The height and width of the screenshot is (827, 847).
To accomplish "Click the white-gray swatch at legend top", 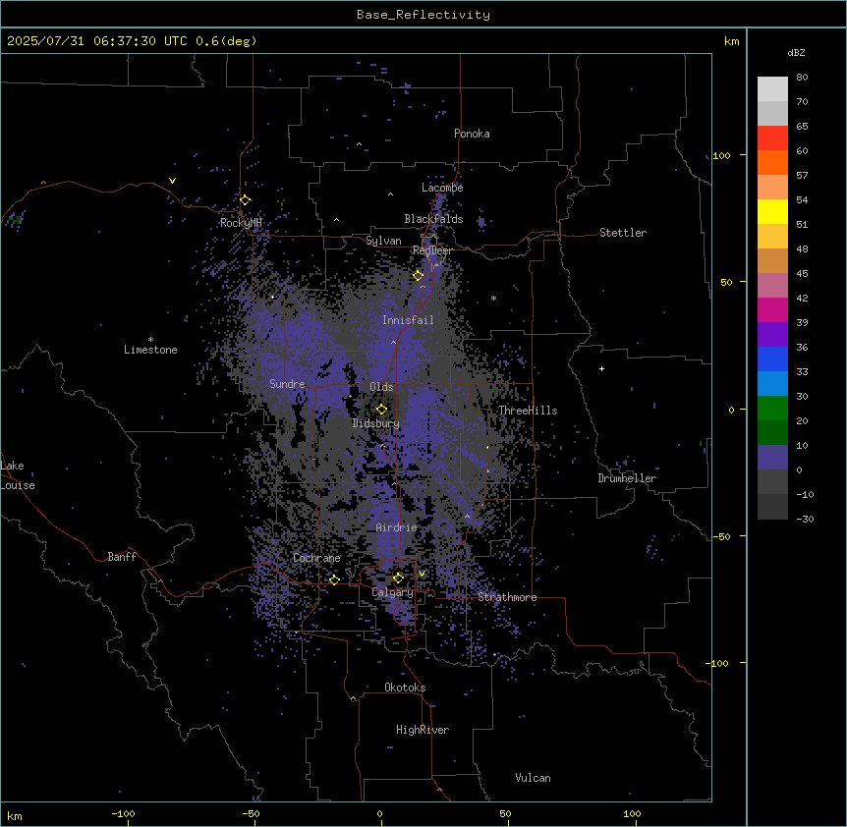I will click(772, 89).
